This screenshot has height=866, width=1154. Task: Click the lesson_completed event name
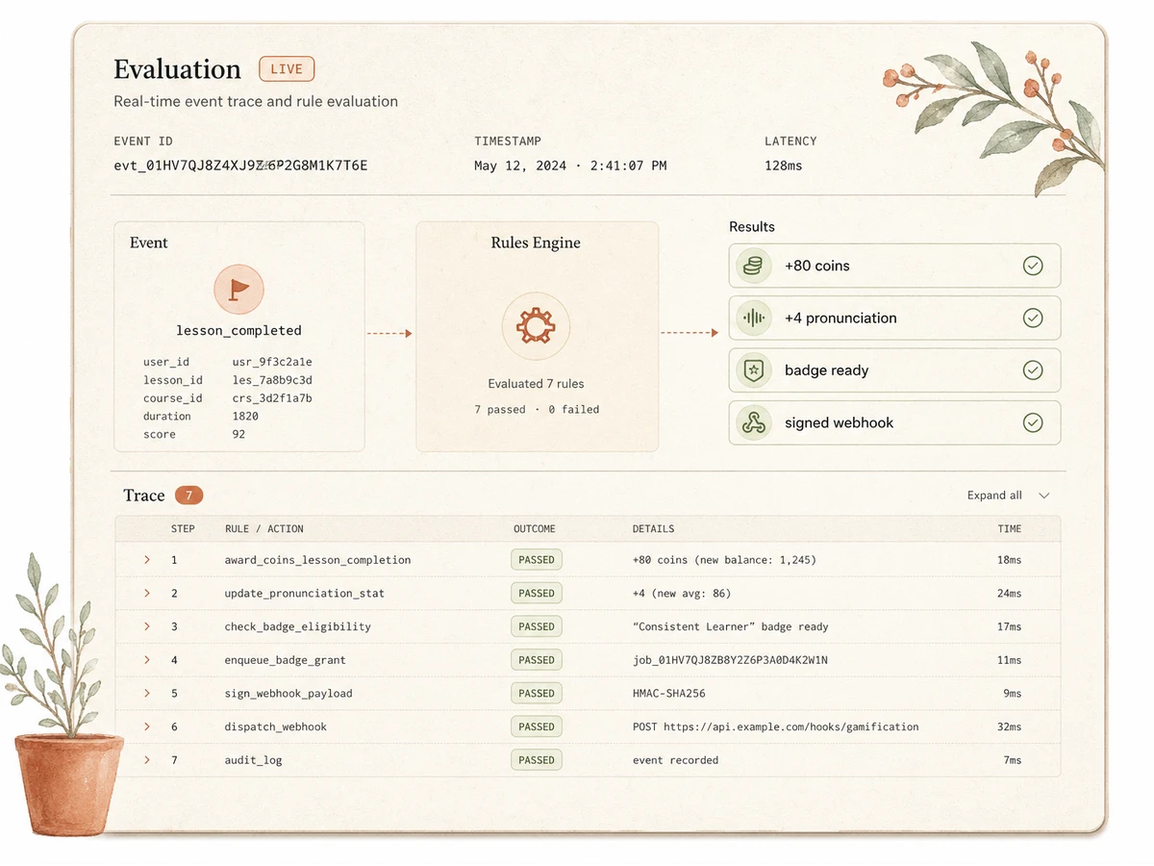[238, 330]
